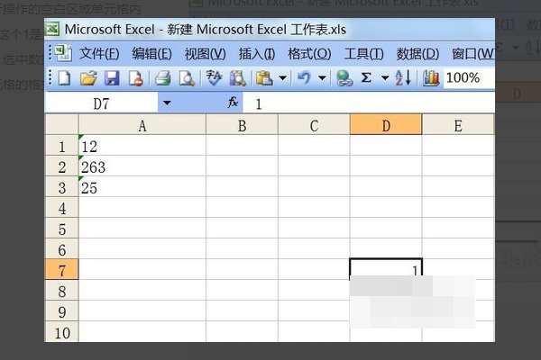Open the 数据(D) menu
This screenshot has width=541, height=360.
click(x=417, y=54)
